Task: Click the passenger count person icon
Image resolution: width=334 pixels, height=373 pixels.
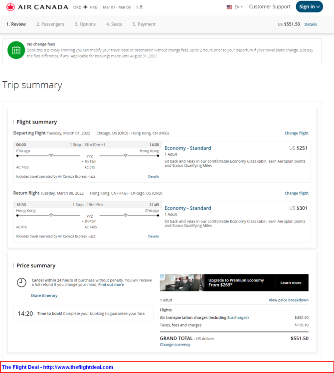Action: [141, 7]
